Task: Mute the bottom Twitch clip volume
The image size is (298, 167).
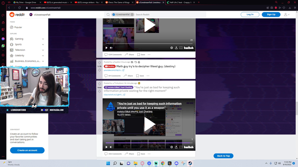Action: point(111,147)
